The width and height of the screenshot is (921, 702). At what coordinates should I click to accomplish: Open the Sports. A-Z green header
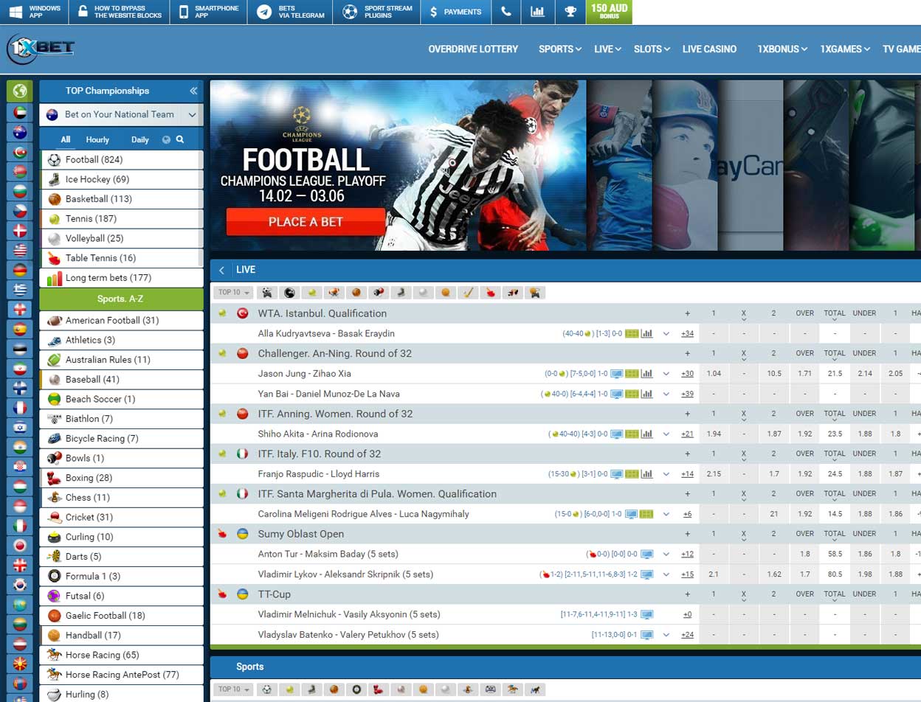click(121, 299)
